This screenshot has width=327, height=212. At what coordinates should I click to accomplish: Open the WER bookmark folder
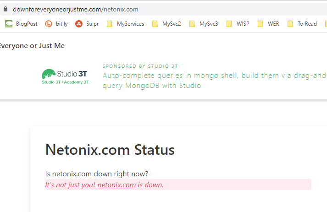point(268,24)
